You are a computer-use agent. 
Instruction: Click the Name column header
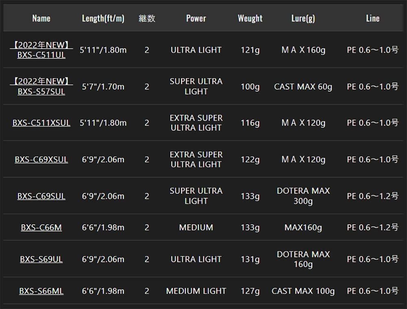(x=41, y=18)
